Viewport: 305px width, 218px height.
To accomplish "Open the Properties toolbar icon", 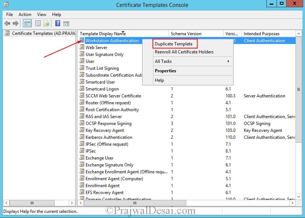I will (38, 24).
